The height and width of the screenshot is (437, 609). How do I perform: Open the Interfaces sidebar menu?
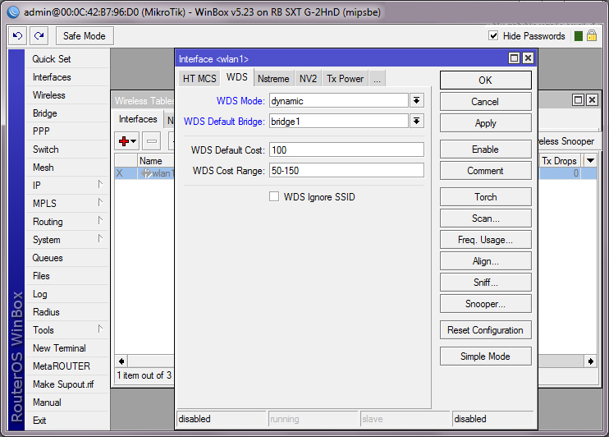tap(66, 77)
